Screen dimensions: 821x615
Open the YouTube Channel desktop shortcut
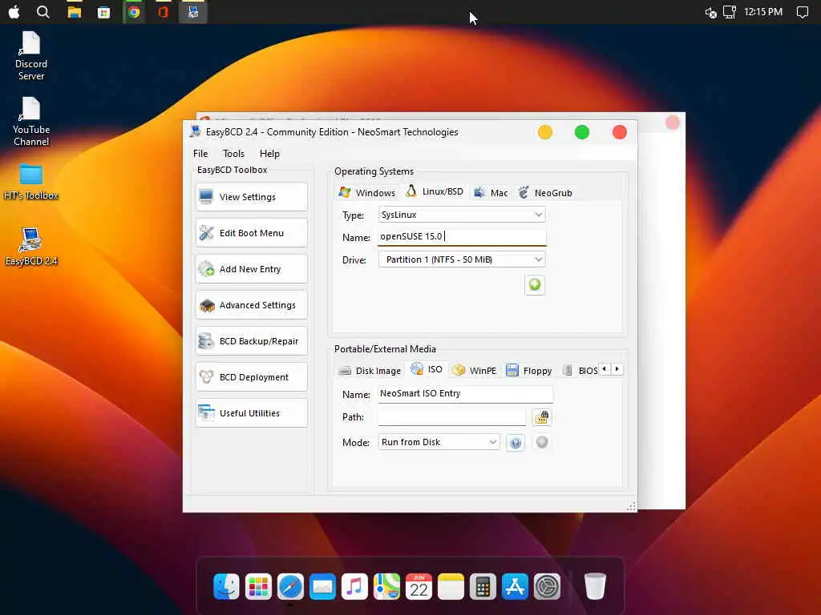coord(31,122)
